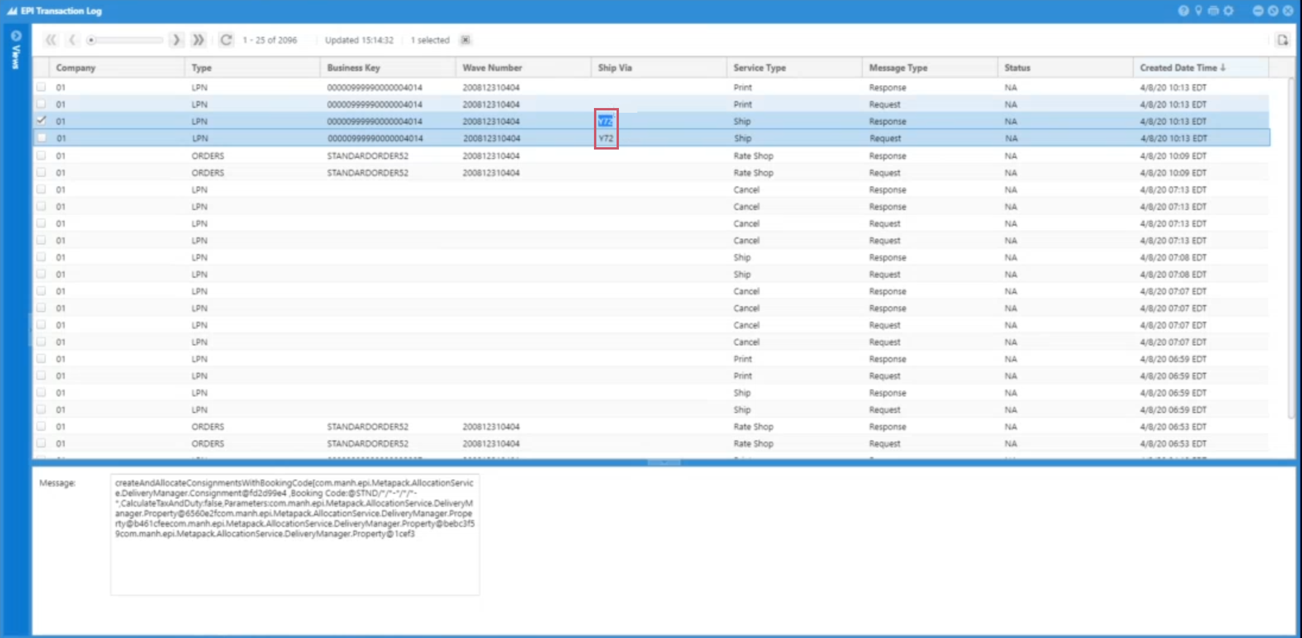The height and width of the screenshot is (638, 1302).
Task: Go to the next page
Action: tap(175, 40)
